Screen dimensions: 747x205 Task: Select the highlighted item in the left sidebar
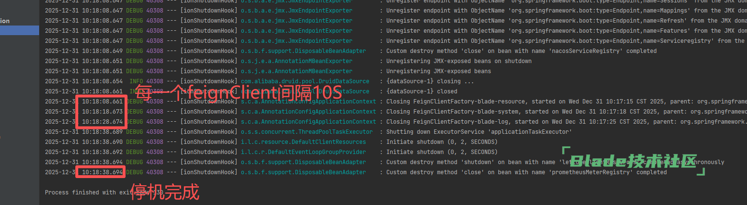coord(19,30)
